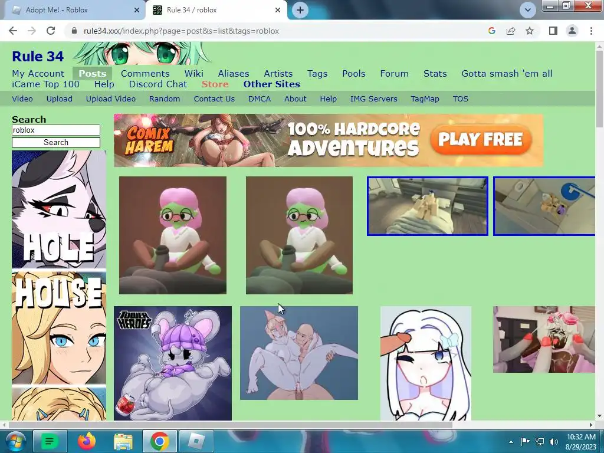The height and width of the screenshot is (453, 604).
Task: Open the IMG Servers link
Action: pos(373,99)
